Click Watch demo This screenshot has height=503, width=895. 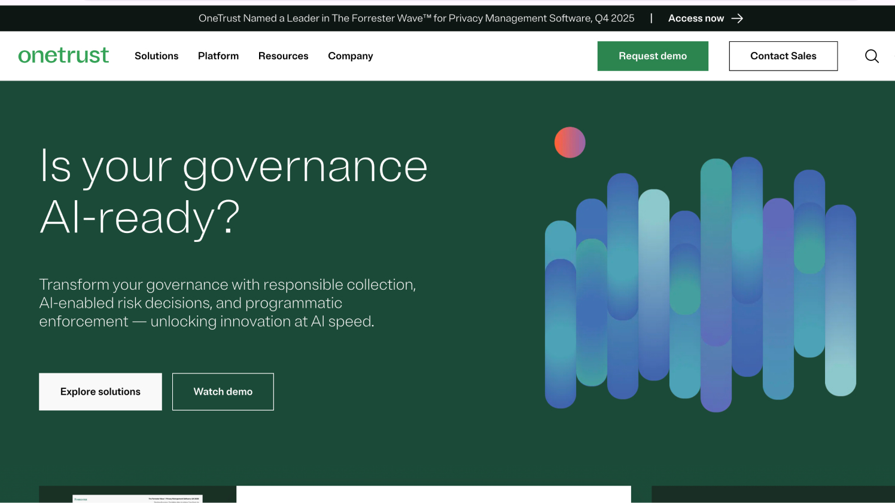click(x=223, y=391)
